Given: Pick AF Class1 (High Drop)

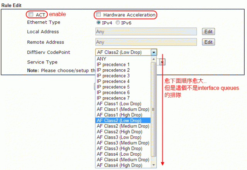Looking at the screenshot, I should point(123,115).
